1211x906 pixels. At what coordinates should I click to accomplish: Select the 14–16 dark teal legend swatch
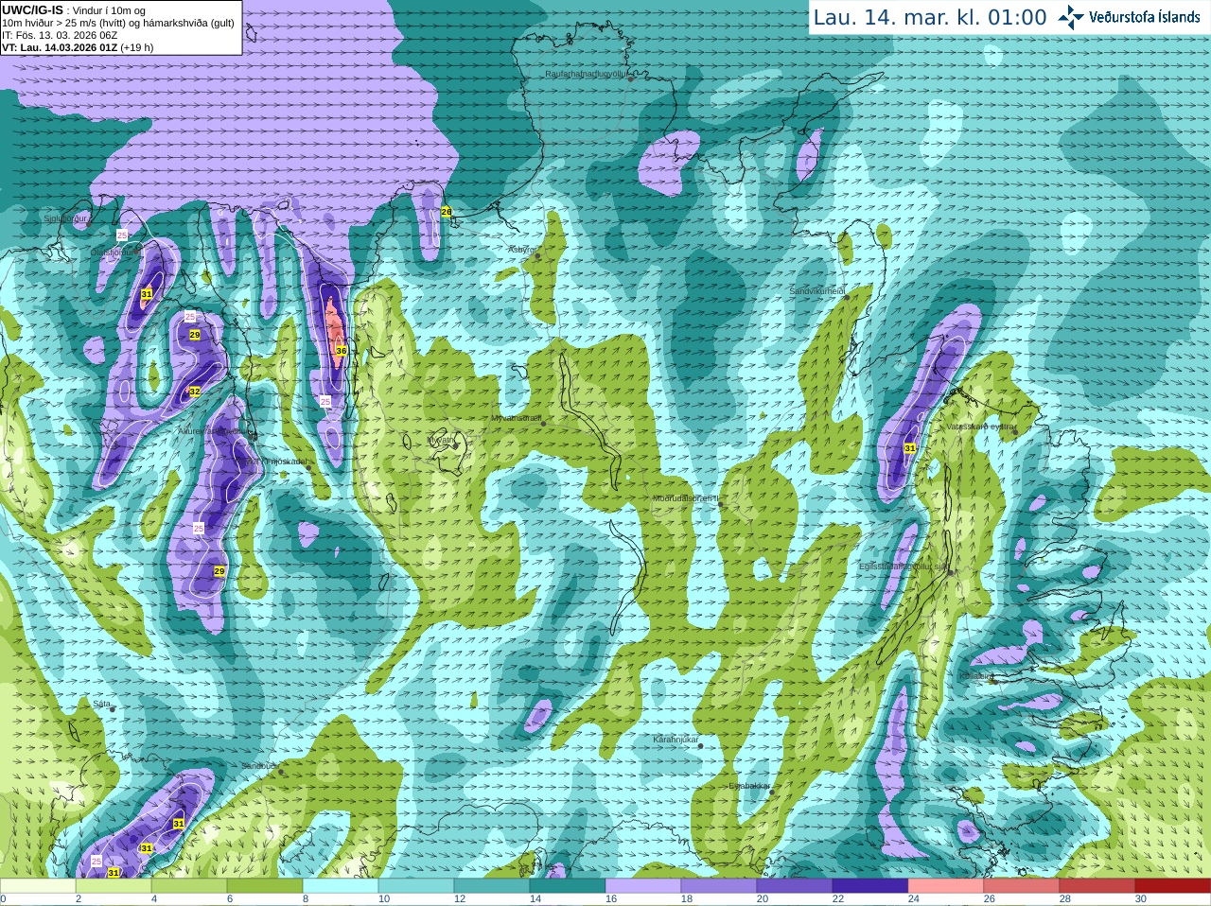coord(568,886)
